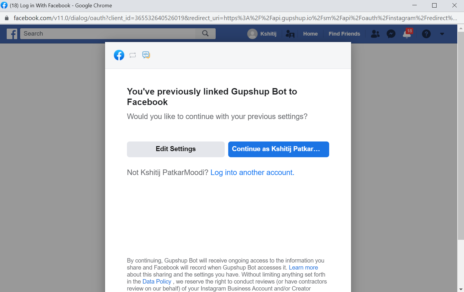The width and height of the screenshot is (464, 292).
Task: Click the scrollbar up arrow
Action: [x=461, y=28]
